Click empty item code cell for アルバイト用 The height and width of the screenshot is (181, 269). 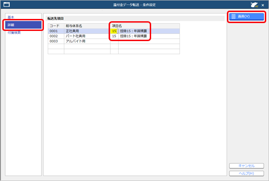coord(114,41)
